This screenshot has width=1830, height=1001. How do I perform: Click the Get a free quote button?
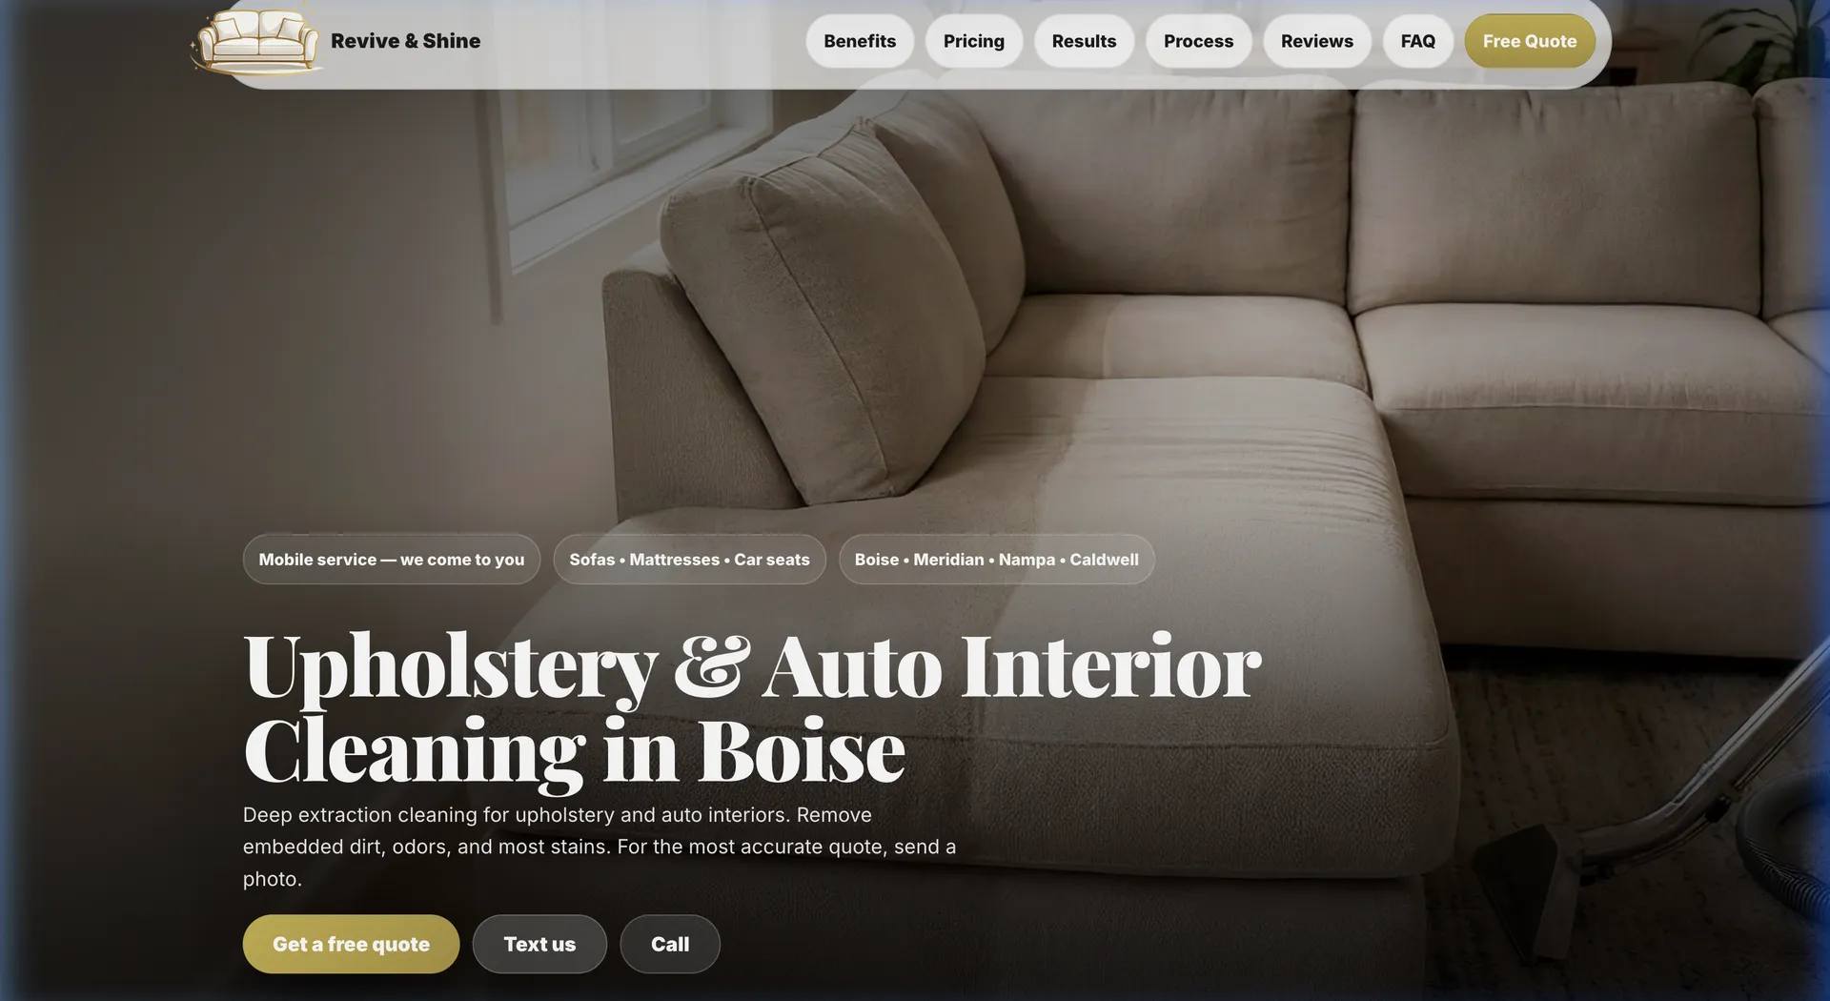pyautogui.click(x=351, y=944)
